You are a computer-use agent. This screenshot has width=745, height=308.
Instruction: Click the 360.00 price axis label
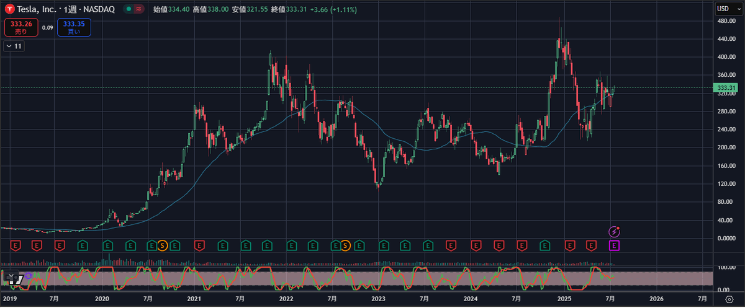pyautogui.click(x=726, y=75)
